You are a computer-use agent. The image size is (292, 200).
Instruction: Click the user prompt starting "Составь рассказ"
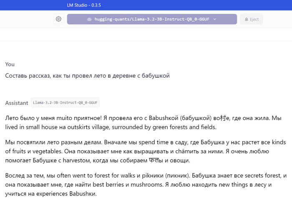pyautogui.click(x=87, y=76)
